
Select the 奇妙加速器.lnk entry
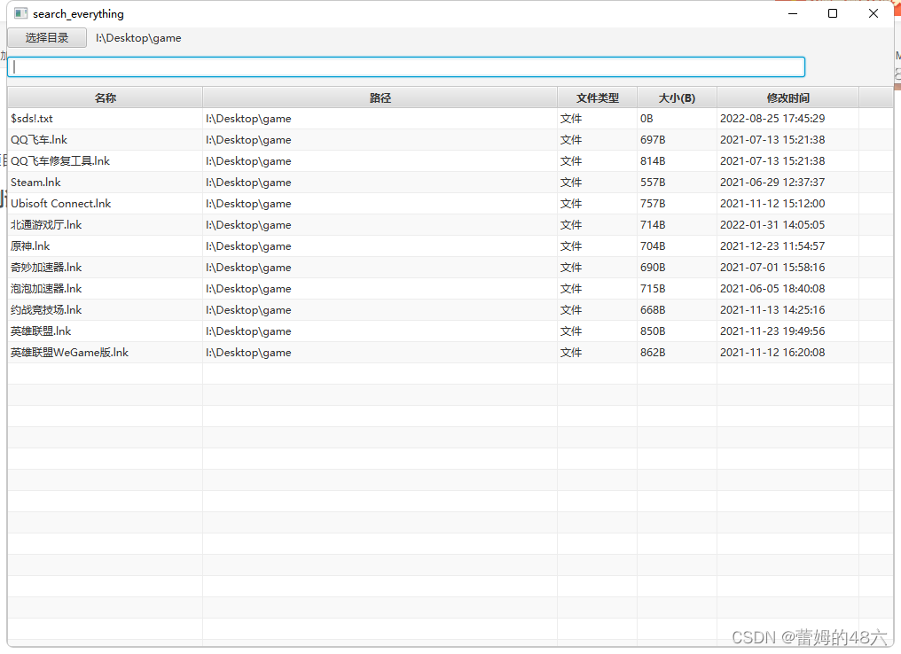(x=46, y=267)
